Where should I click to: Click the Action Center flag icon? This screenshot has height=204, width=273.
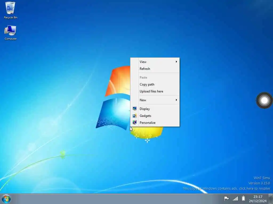(x=226, y=198)
